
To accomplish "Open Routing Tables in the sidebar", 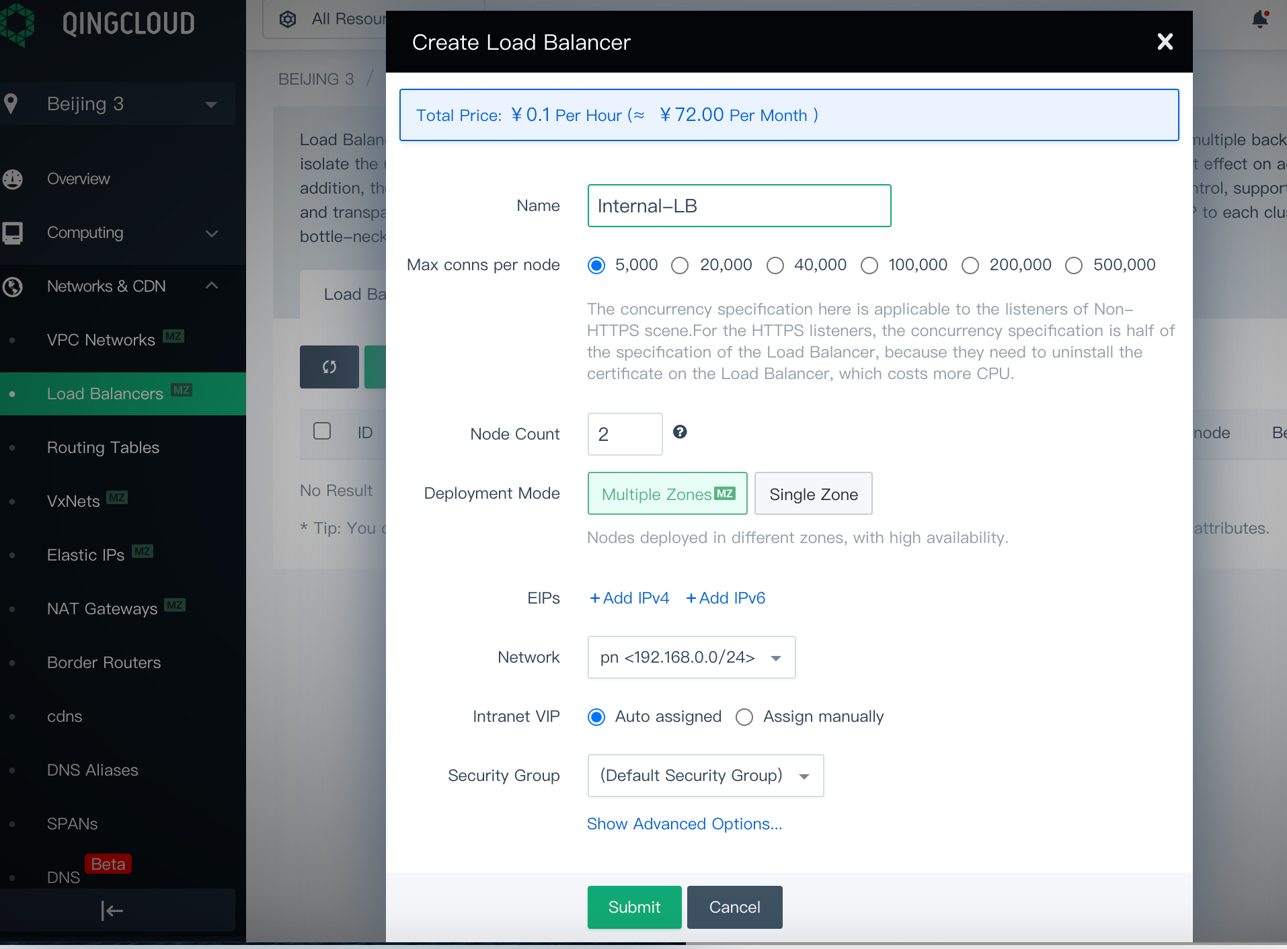I will pos(103,448).
